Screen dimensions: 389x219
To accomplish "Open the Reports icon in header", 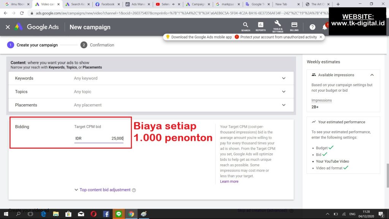I will pos(261,26).
